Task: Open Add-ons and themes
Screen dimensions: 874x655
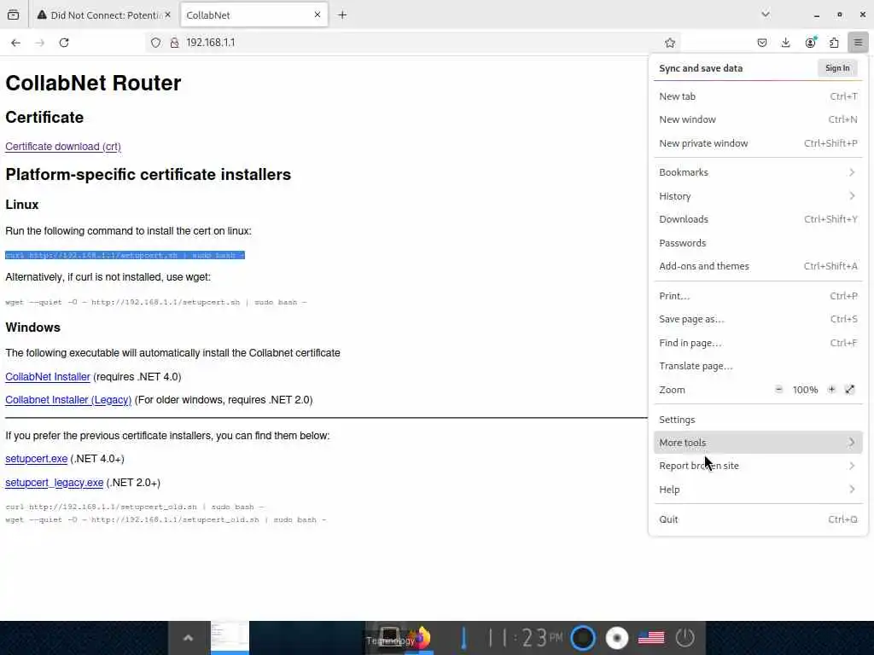Action: [758, 266]
